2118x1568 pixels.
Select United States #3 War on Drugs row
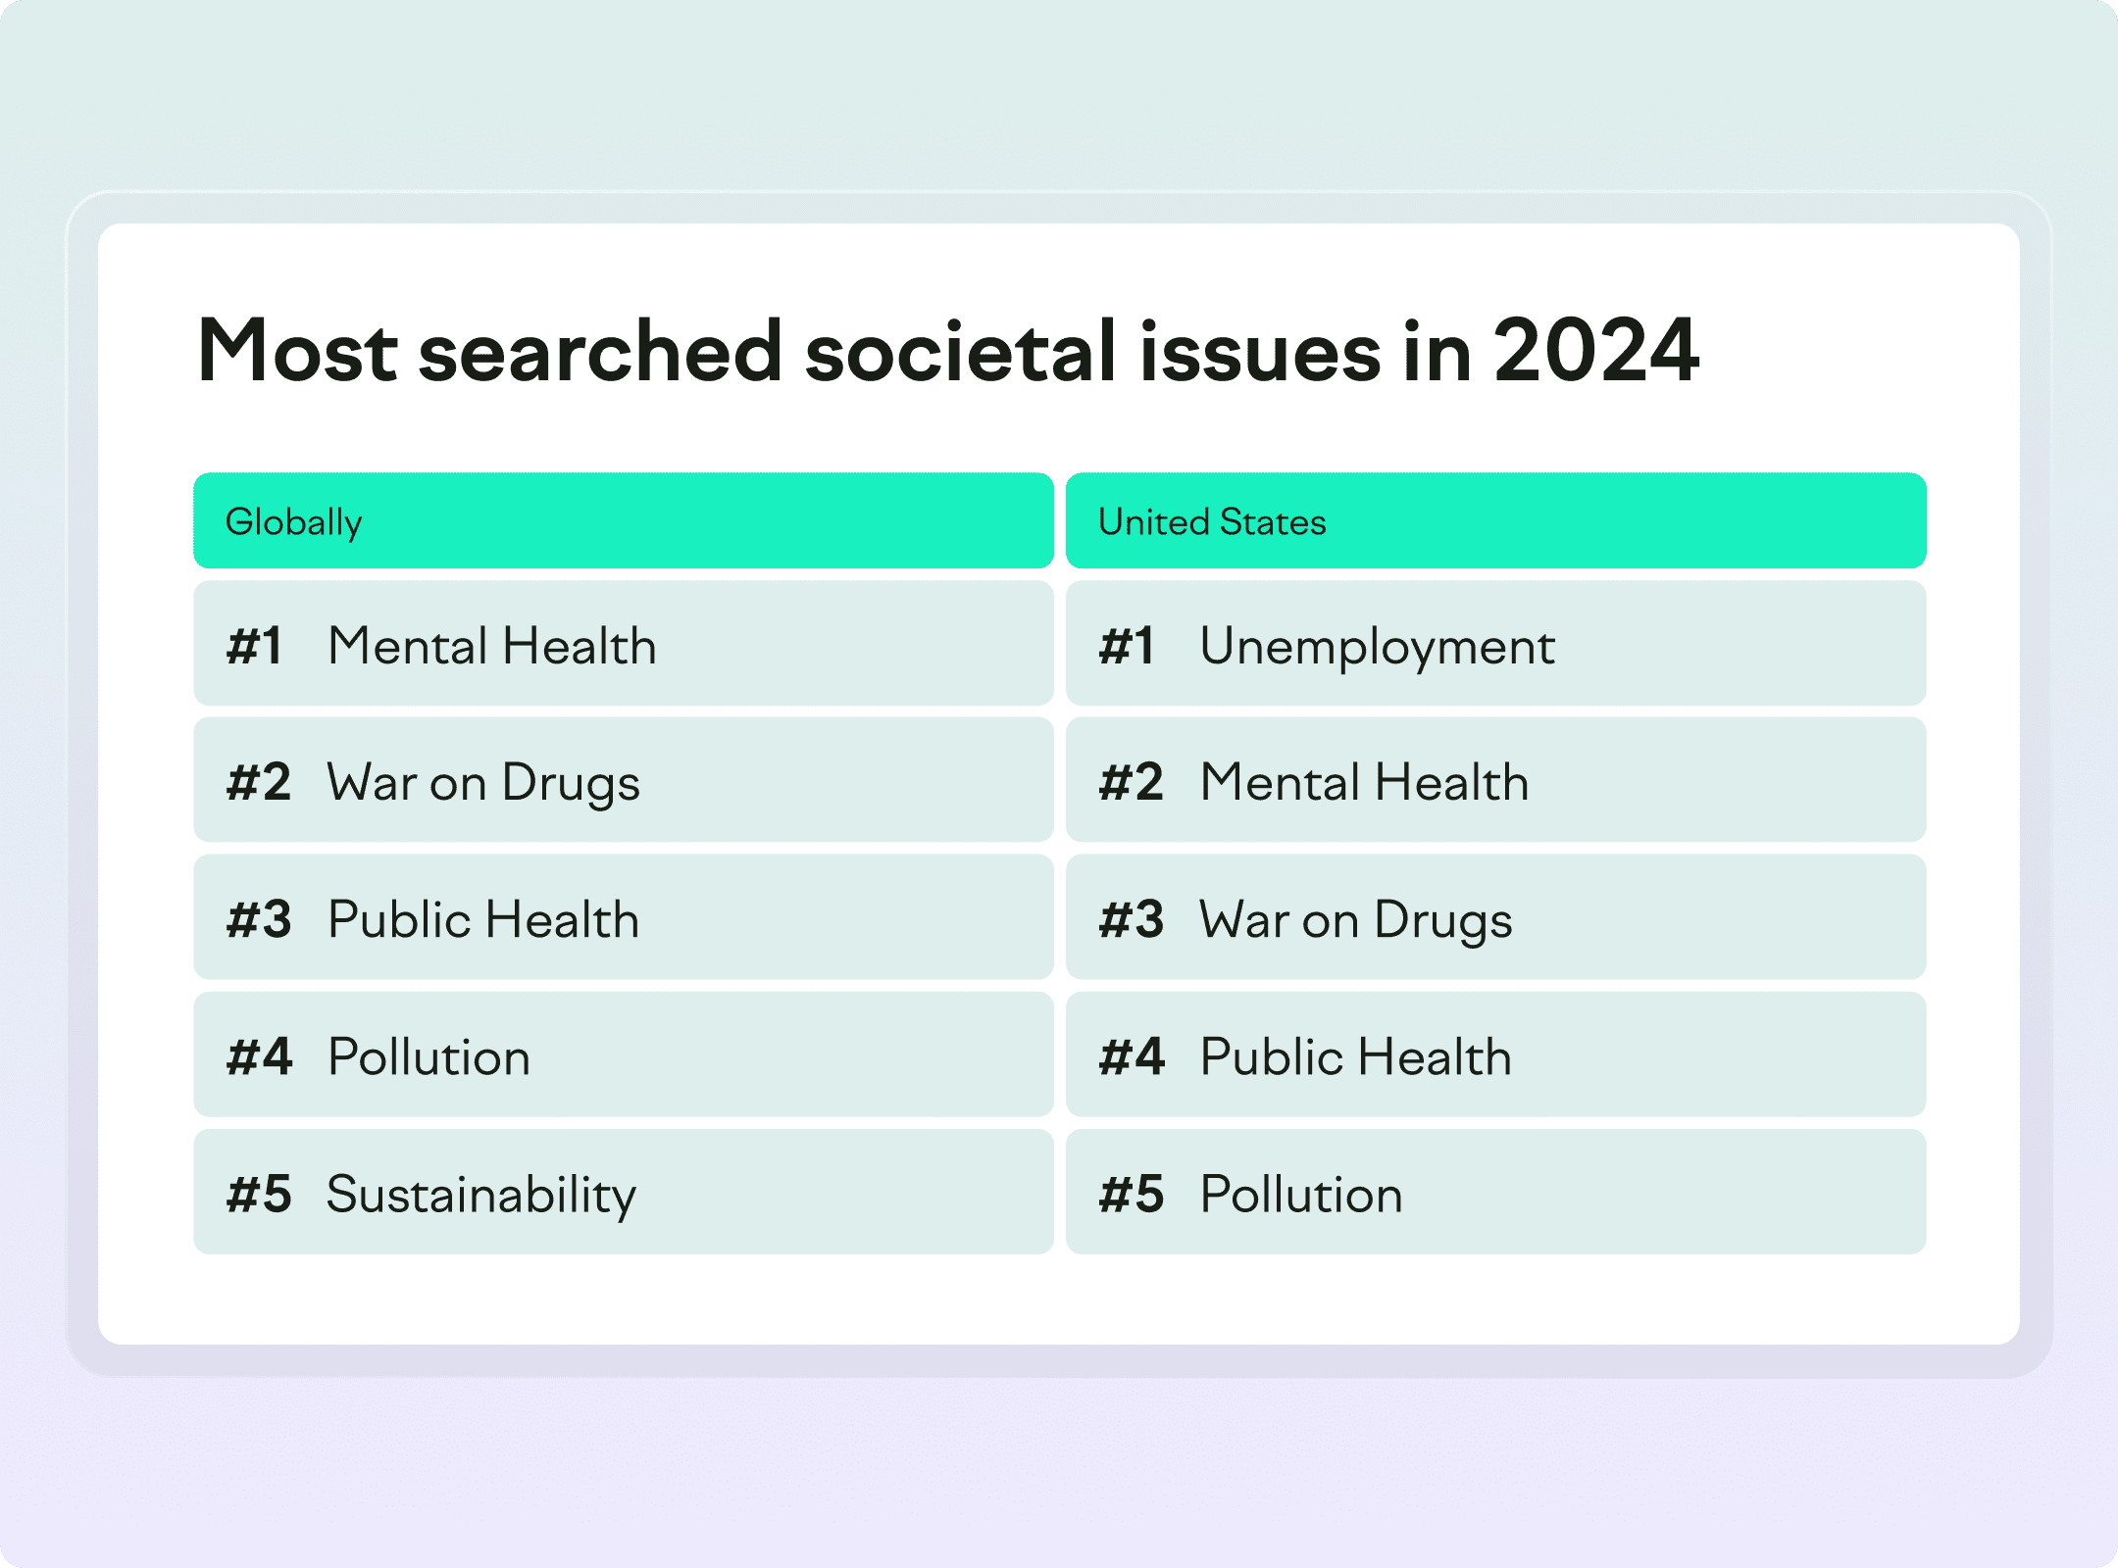tap(1496, 917)
